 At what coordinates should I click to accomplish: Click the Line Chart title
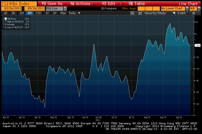[x=188, y=4]
